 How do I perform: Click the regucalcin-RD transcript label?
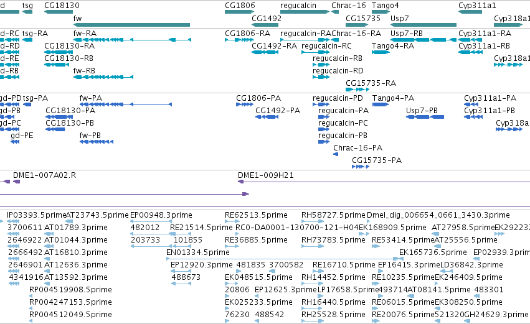(x=338, y=72)
